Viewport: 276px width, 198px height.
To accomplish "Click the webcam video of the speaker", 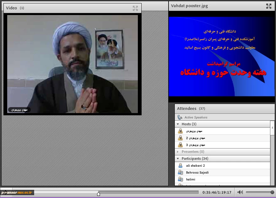I will pyautogui.click(x=72, y=64).
